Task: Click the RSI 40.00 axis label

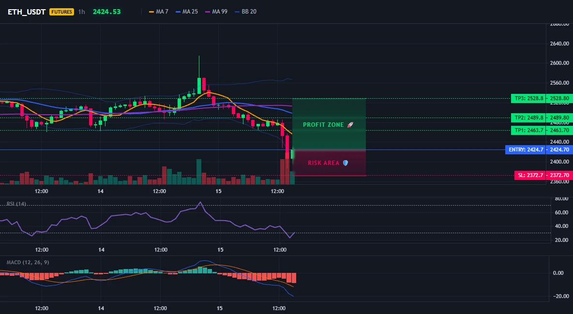Action: (x=561, y=226)
